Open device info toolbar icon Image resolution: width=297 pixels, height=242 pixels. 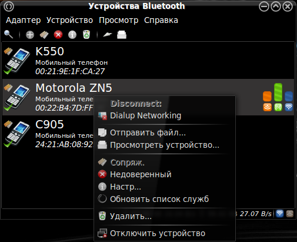(x=72, y=35)
